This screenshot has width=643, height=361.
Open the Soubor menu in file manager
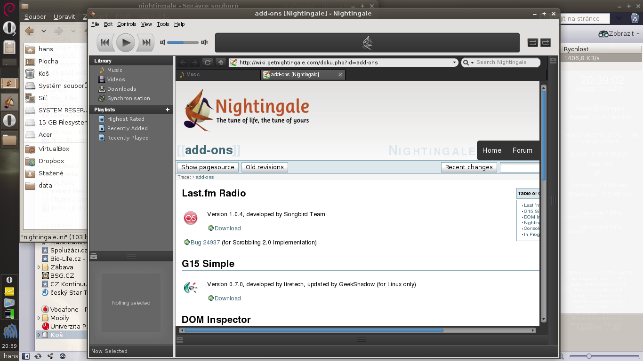pos(35,16)
